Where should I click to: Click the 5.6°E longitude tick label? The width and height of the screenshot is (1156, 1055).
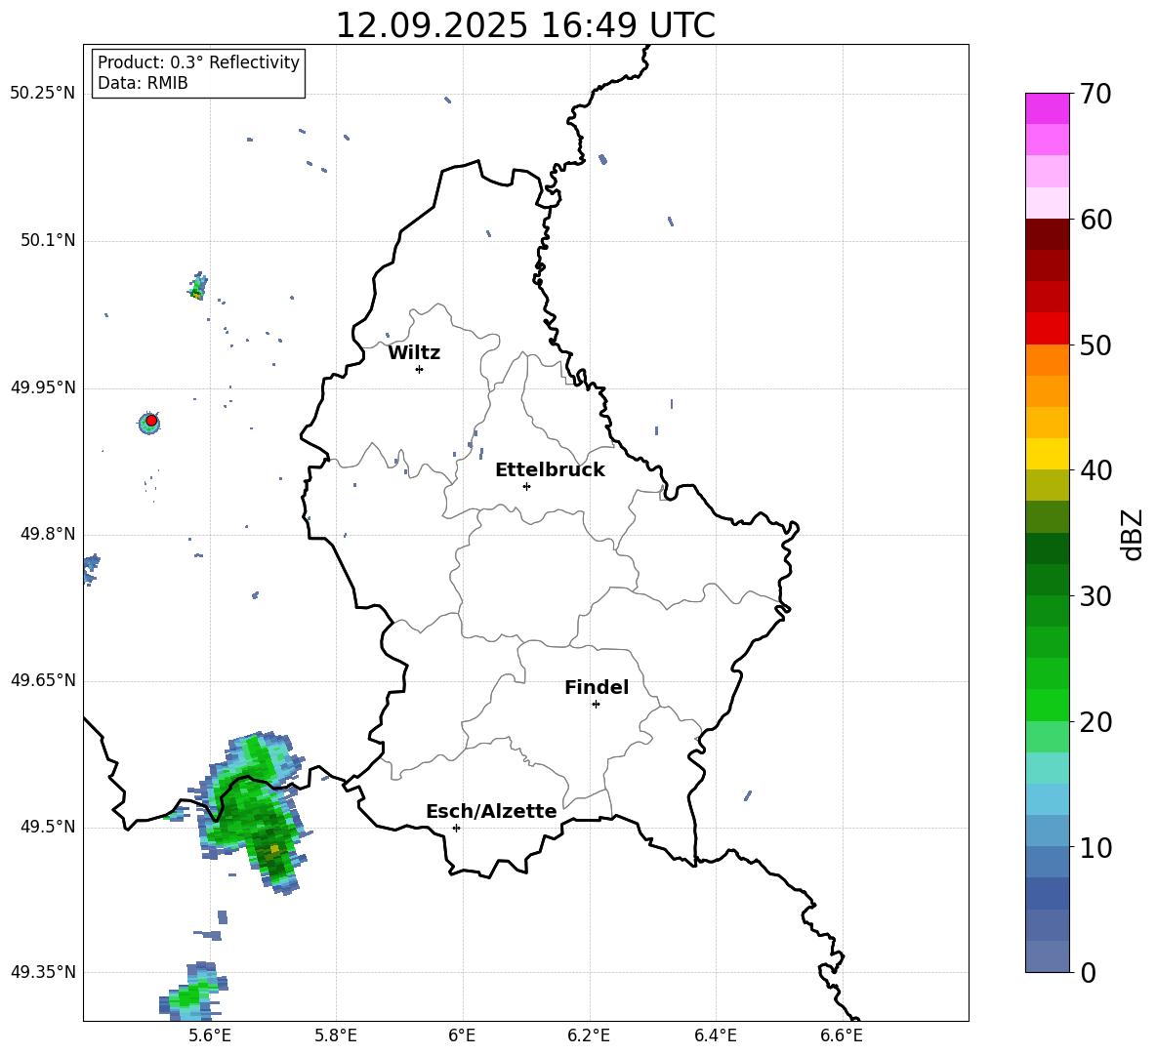[x=210, y=1035]
